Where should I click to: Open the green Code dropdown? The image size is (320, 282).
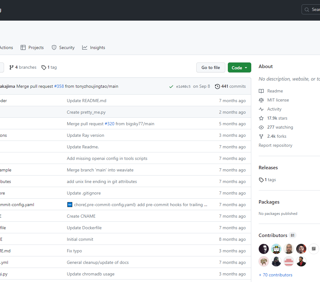click(239, 68)
